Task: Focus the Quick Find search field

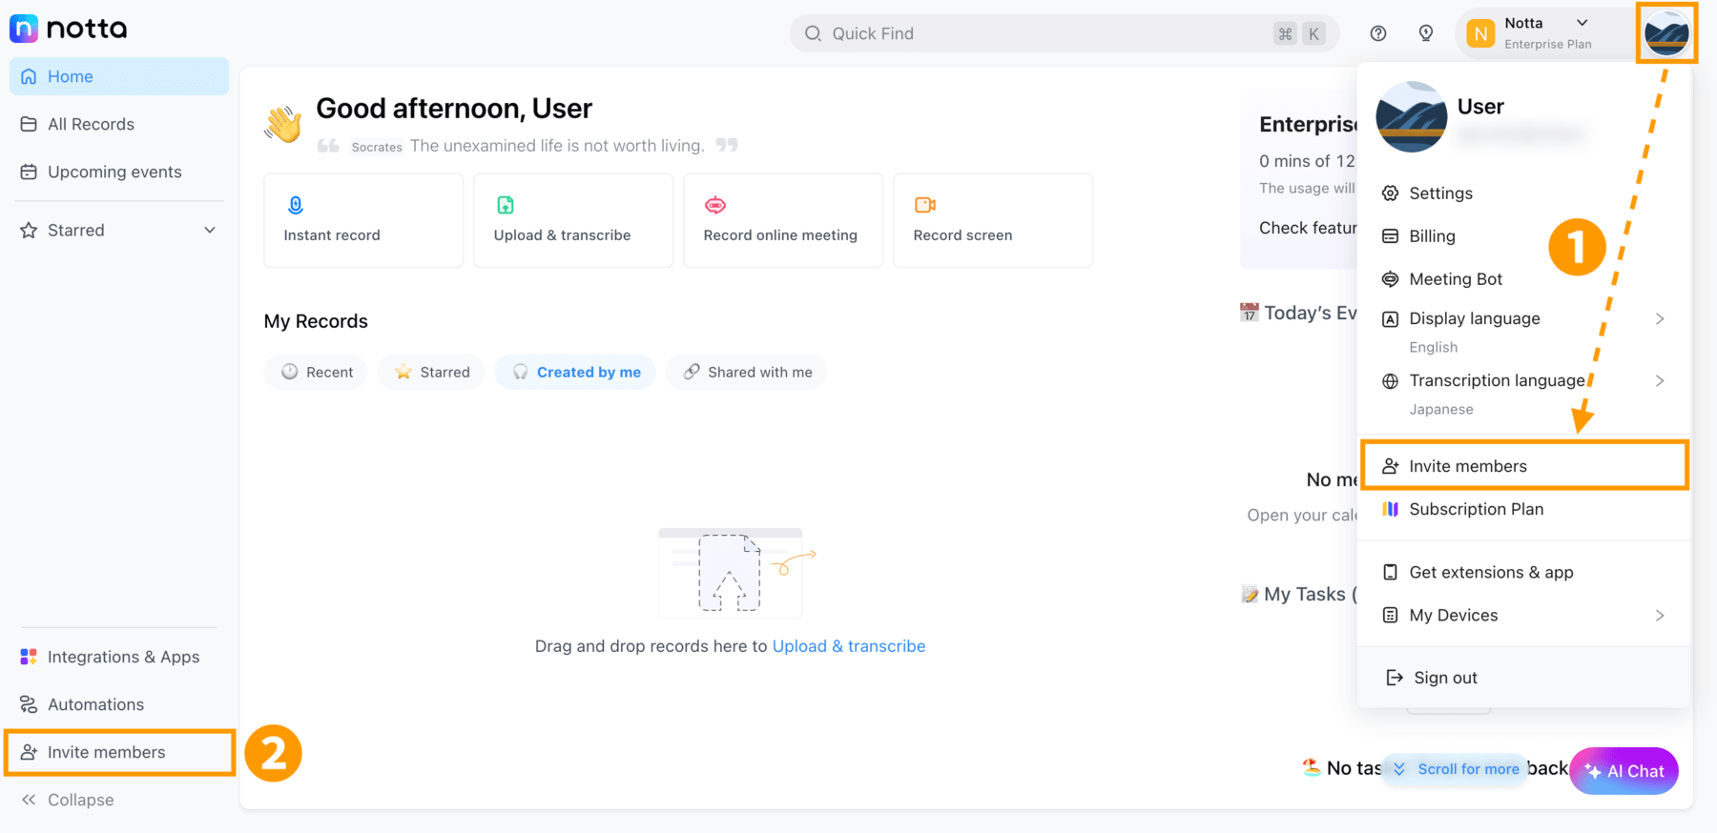Action: [1065, 33]
